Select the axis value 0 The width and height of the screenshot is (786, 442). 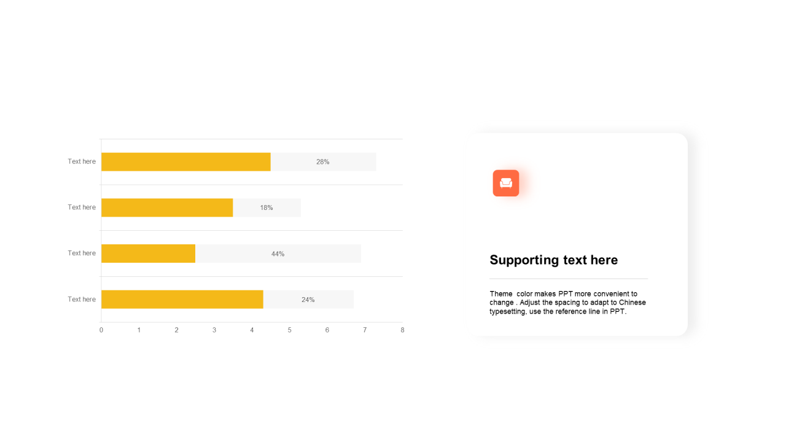[x=101, y=330]
